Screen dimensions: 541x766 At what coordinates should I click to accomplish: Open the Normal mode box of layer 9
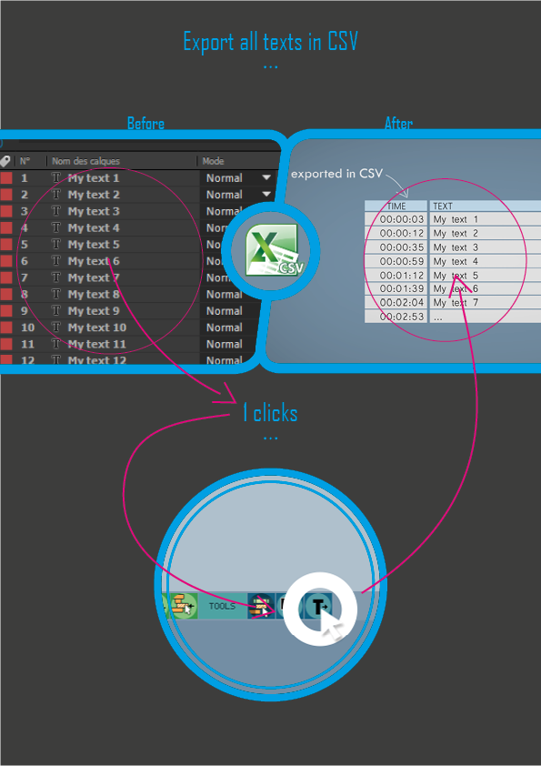click(229, 311)
